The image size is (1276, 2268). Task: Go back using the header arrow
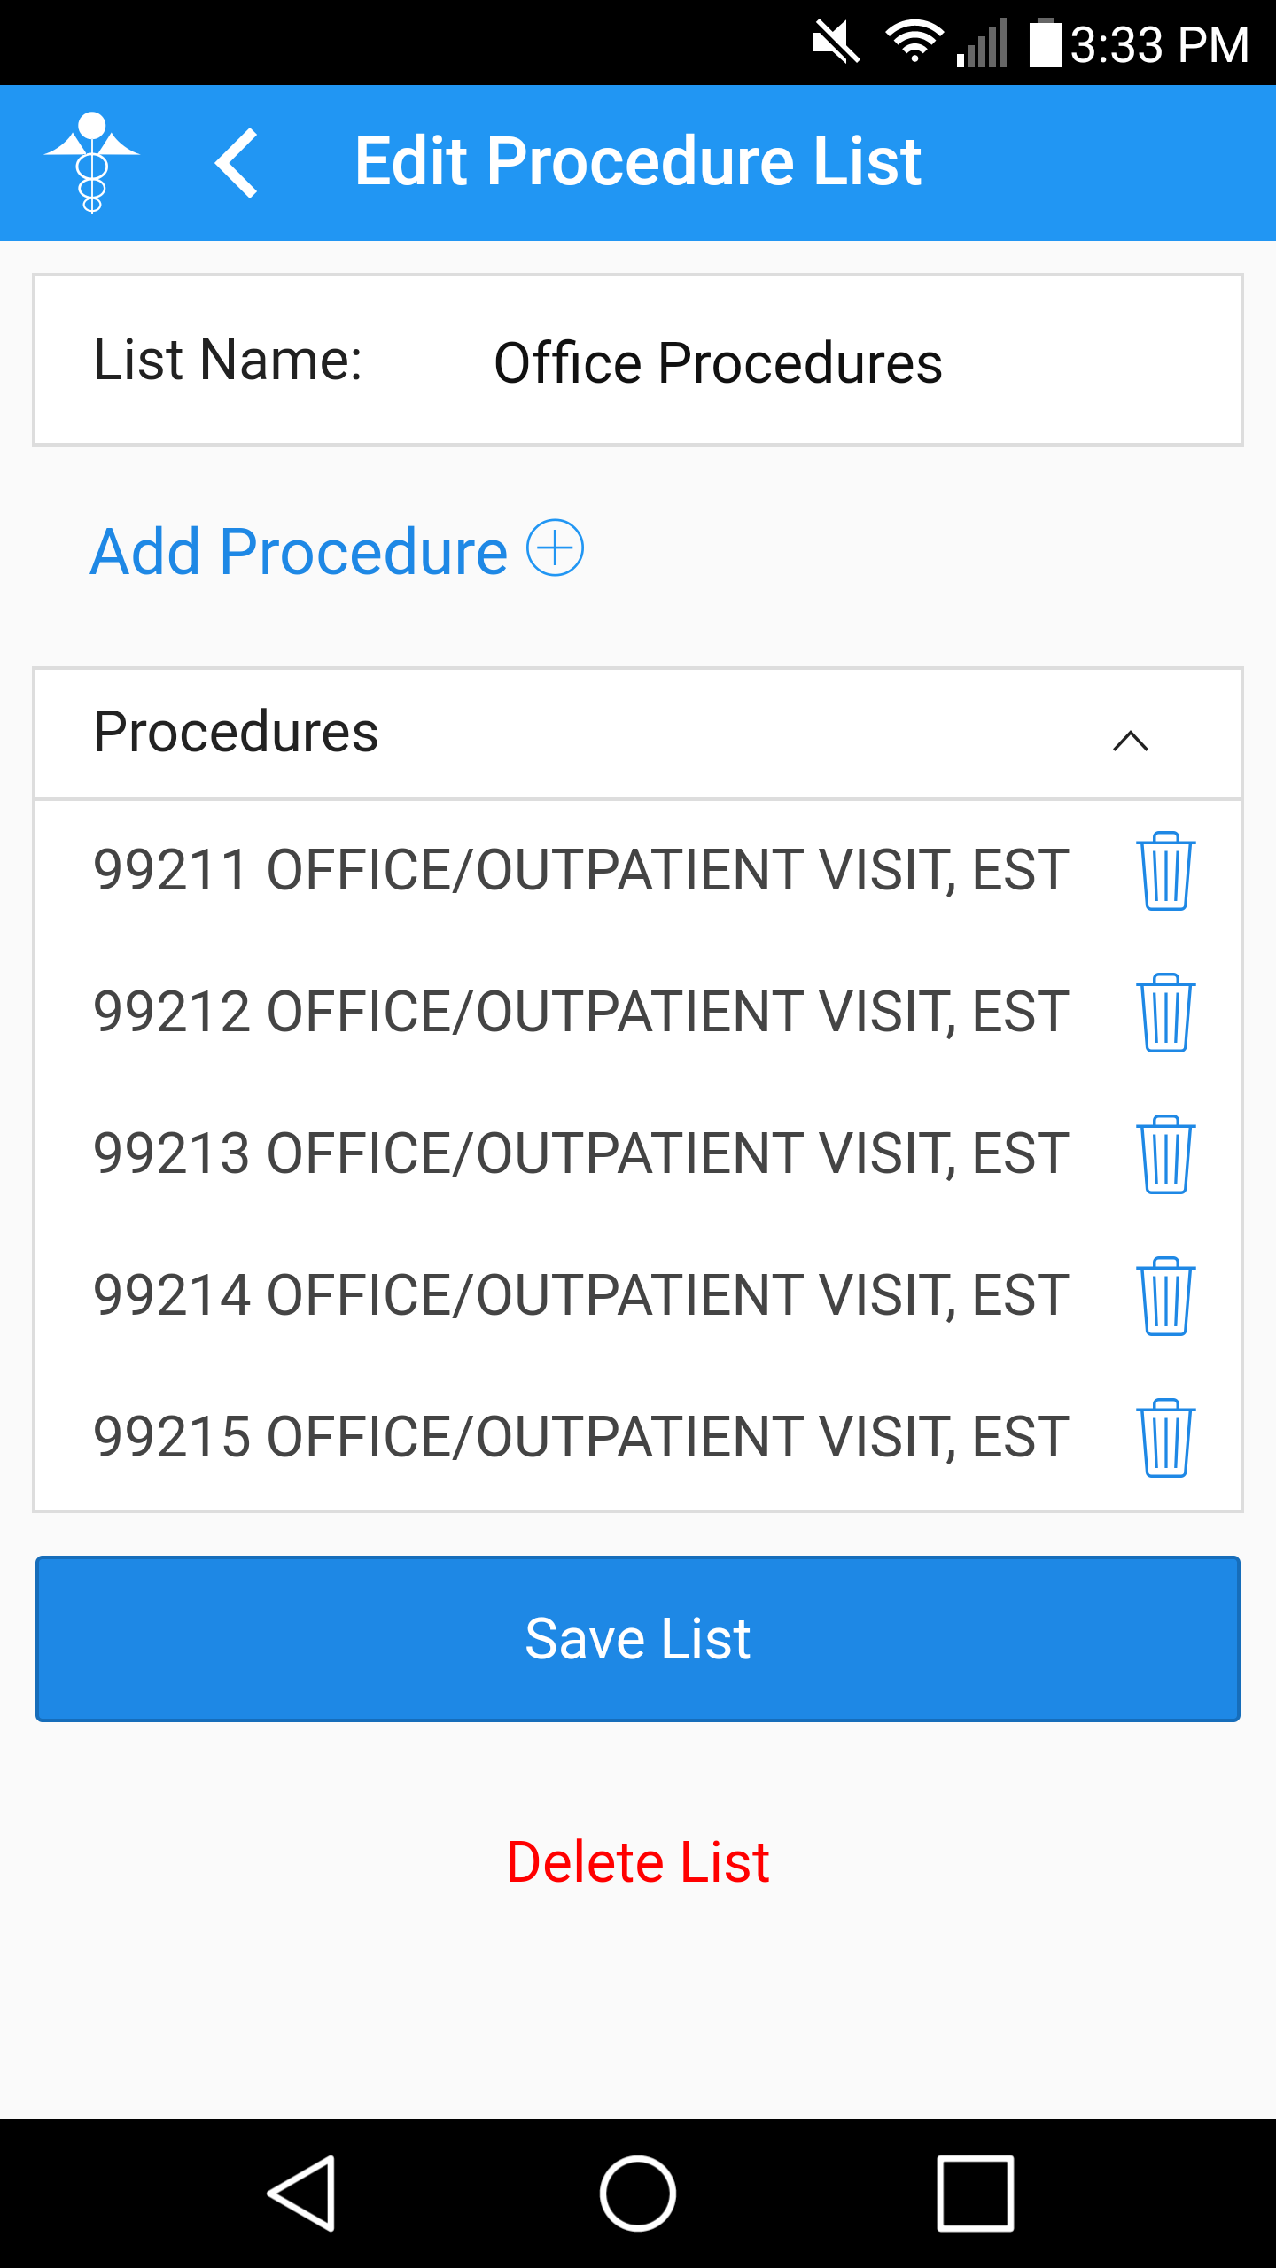[237, 163]
